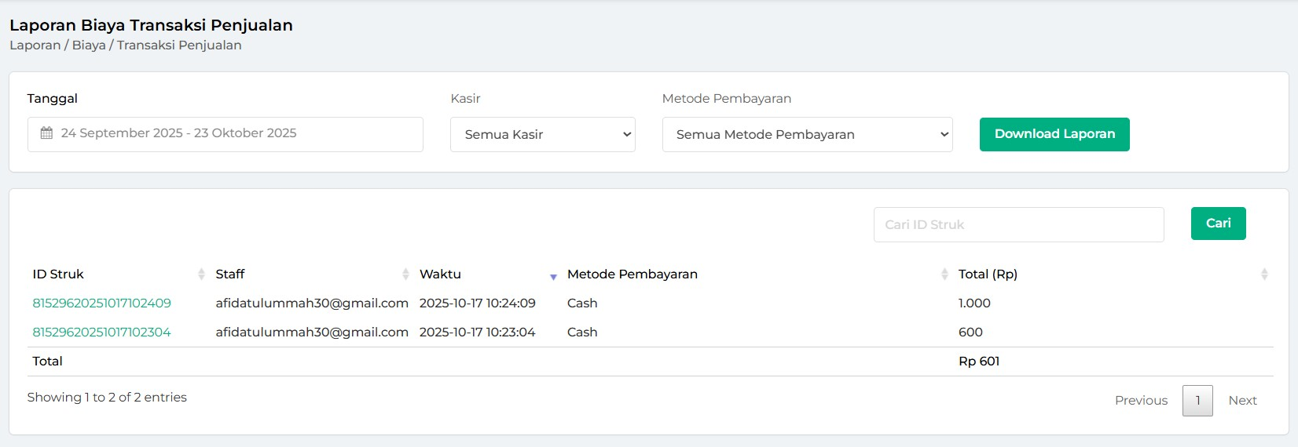The height and width of the screenshot is (447, 1298).
Task: Expand Semua Metode Pembayaran dropdown
Action: click(807, 135)
